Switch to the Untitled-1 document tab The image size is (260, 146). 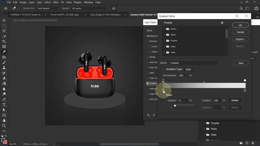(x=26, y=15)
